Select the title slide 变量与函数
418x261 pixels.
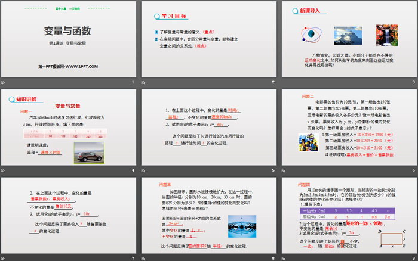(69, 39)
